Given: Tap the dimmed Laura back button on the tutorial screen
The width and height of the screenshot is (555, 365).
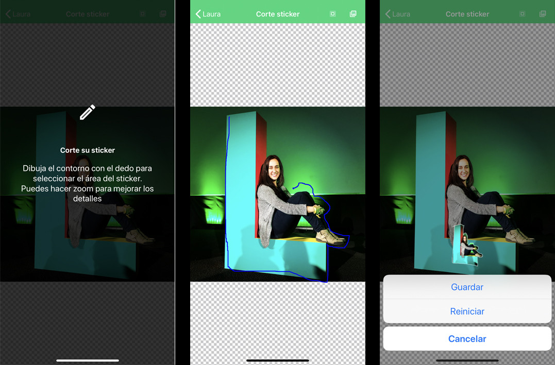Looking at the screenshot, I should click(x=18, y=14).
